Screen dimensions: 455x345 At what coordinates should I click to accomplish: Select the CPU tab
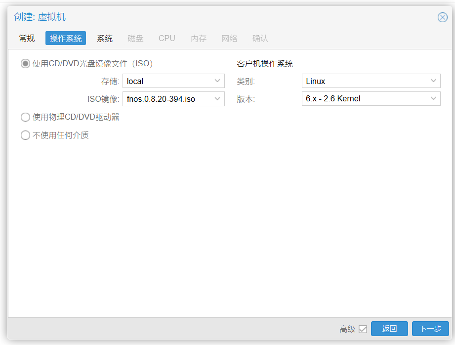[x=167, y=39]
